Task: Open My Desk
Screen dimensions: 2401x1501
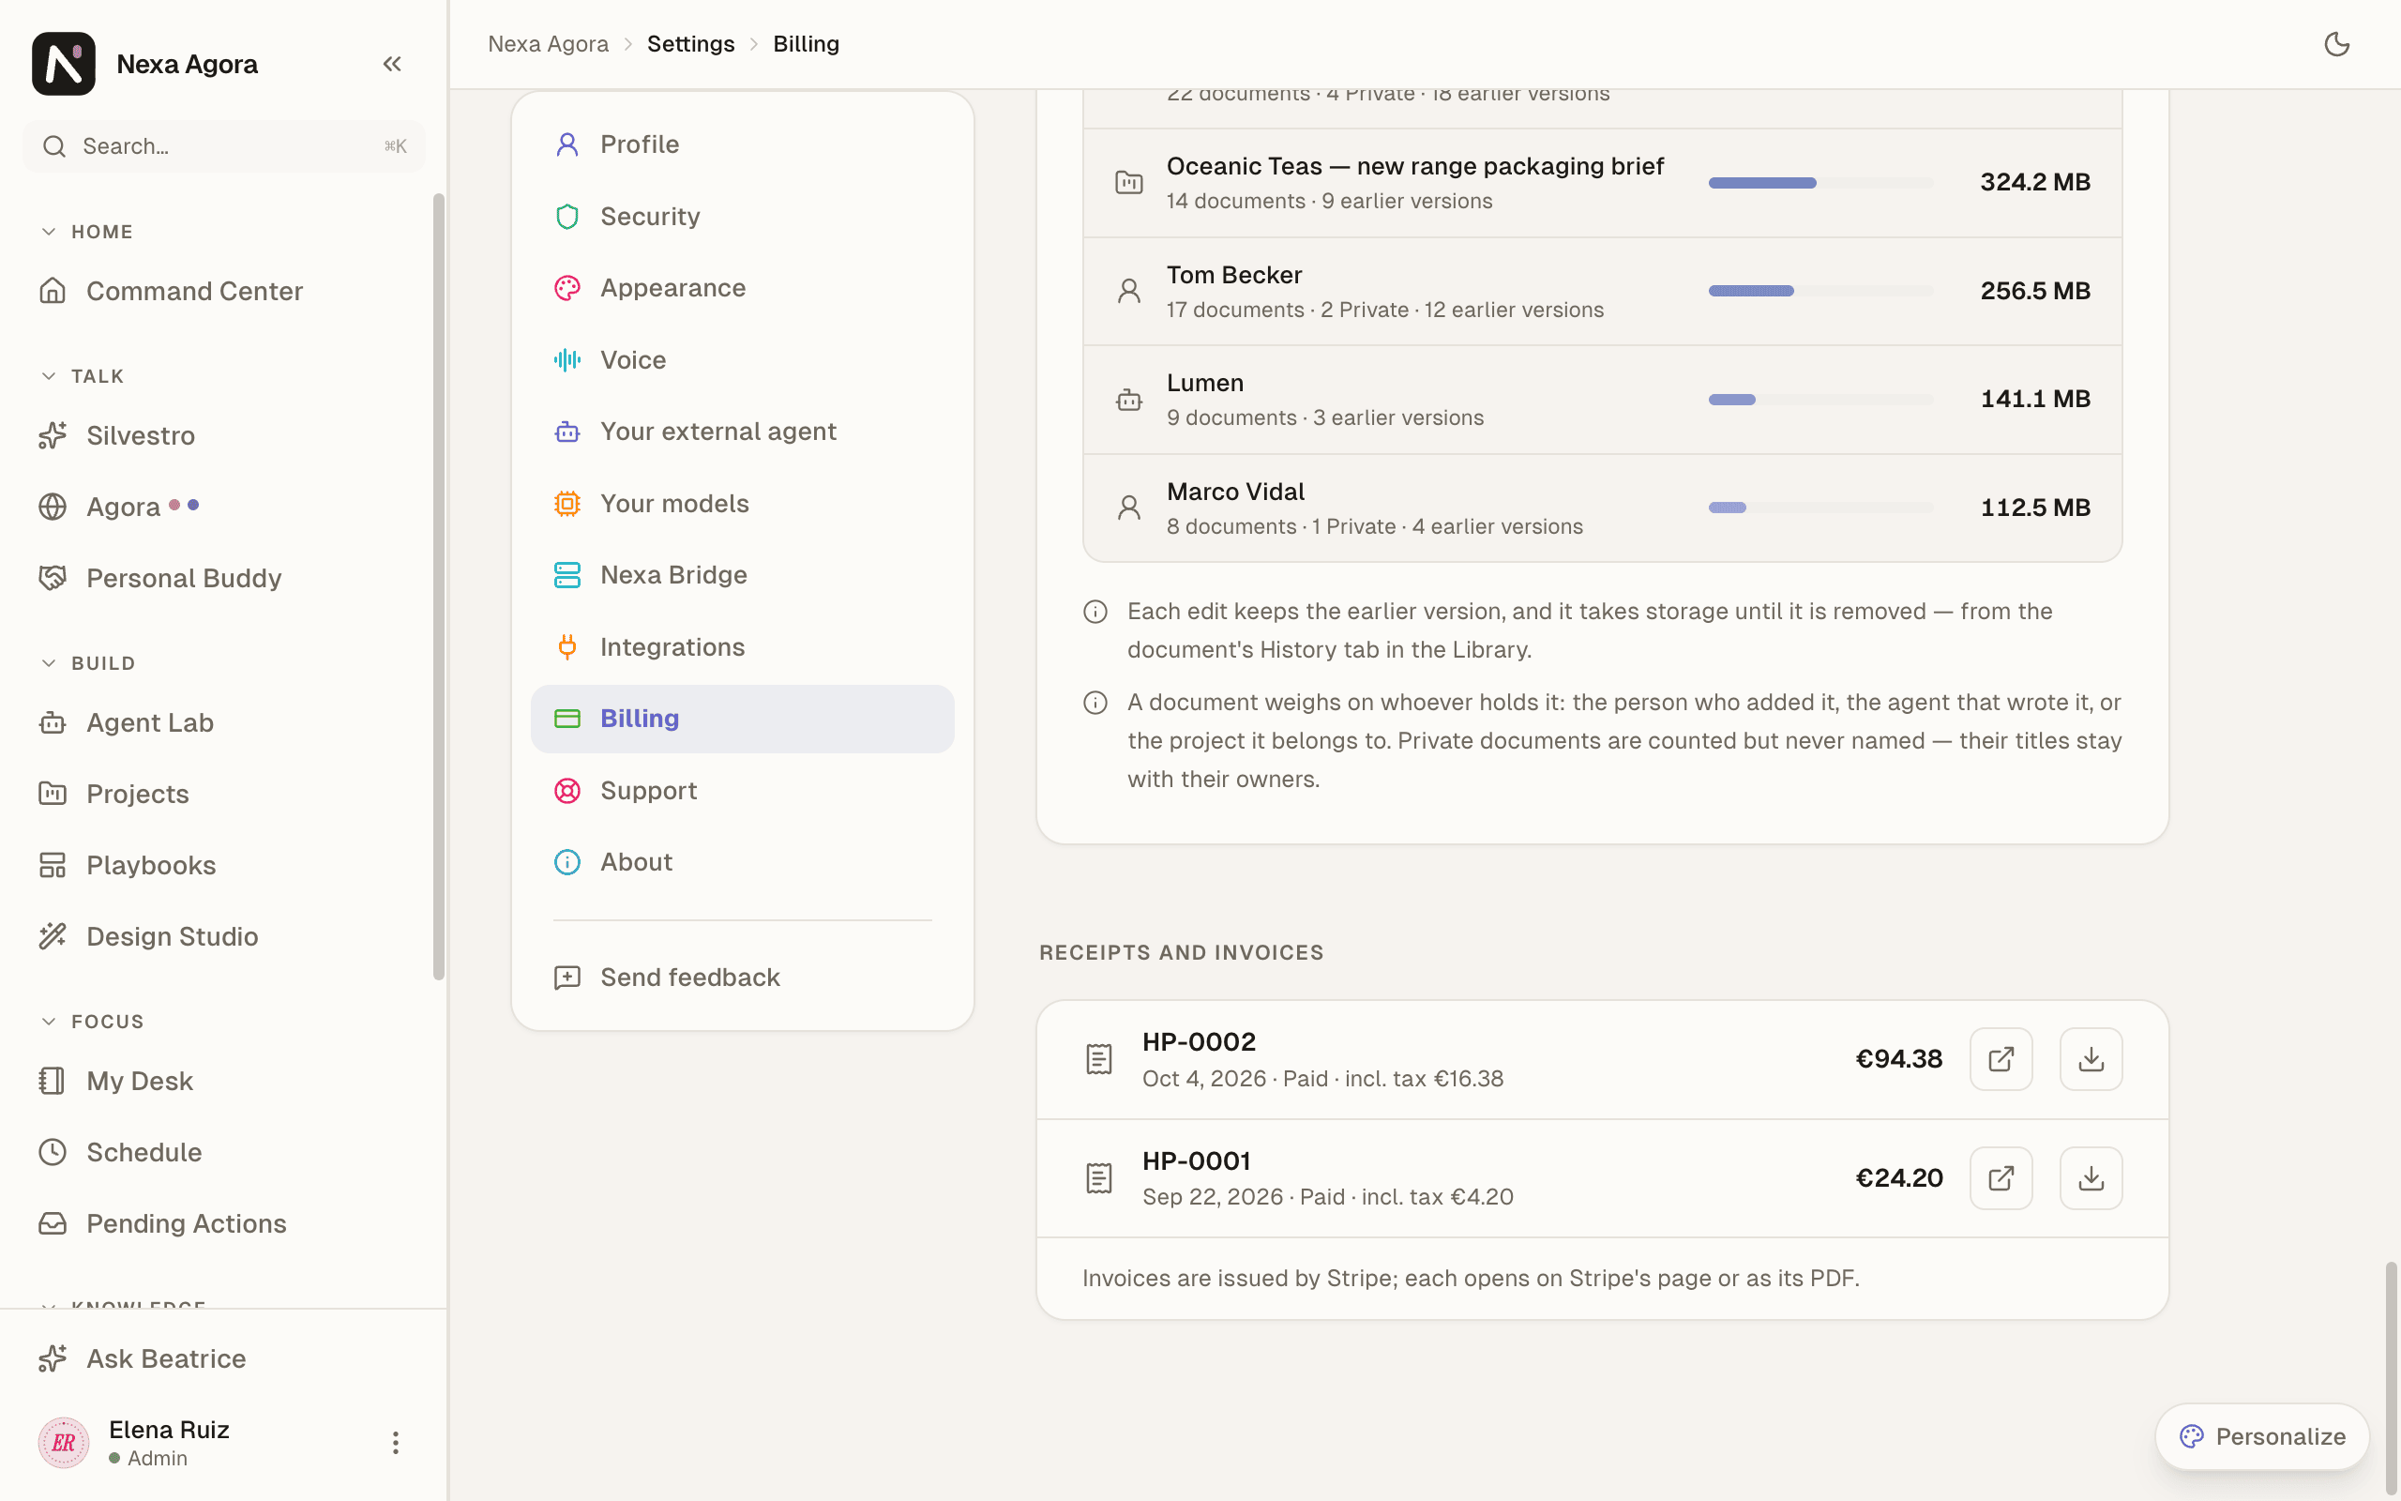Action: click(223, 1080)
